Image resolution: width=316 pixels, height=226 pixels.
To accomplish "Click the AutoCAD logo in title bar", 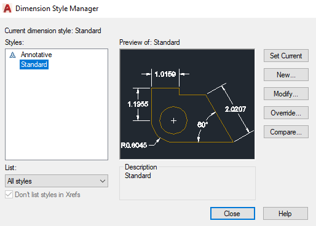I will tap(7, 9).
